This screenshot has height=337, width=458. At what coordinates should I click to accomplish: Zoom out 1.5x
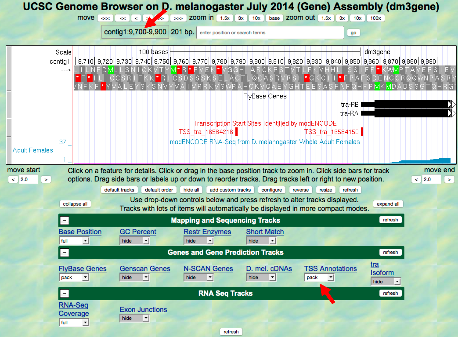326,18
